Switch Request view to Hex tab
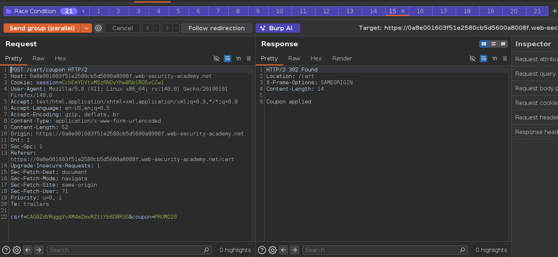The width and height of the screenshot is (558, 257). click(x=60, y=58)
